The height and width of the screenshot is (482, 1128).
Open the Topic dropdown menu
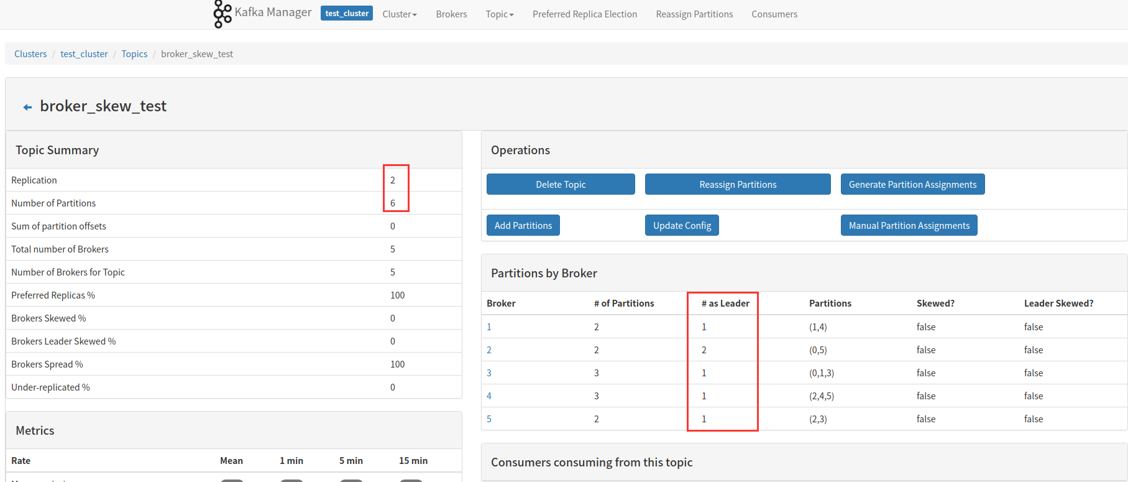(500, 14)
